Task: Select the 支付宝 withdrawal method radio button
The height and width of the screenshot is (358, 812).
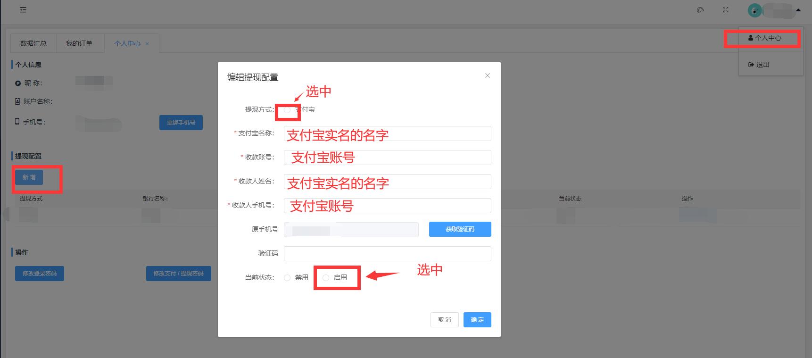Action: pos(287,110)
